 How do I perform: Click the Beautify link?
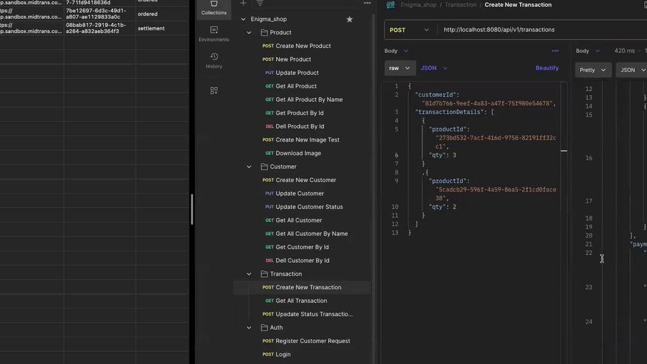(547, 67)
